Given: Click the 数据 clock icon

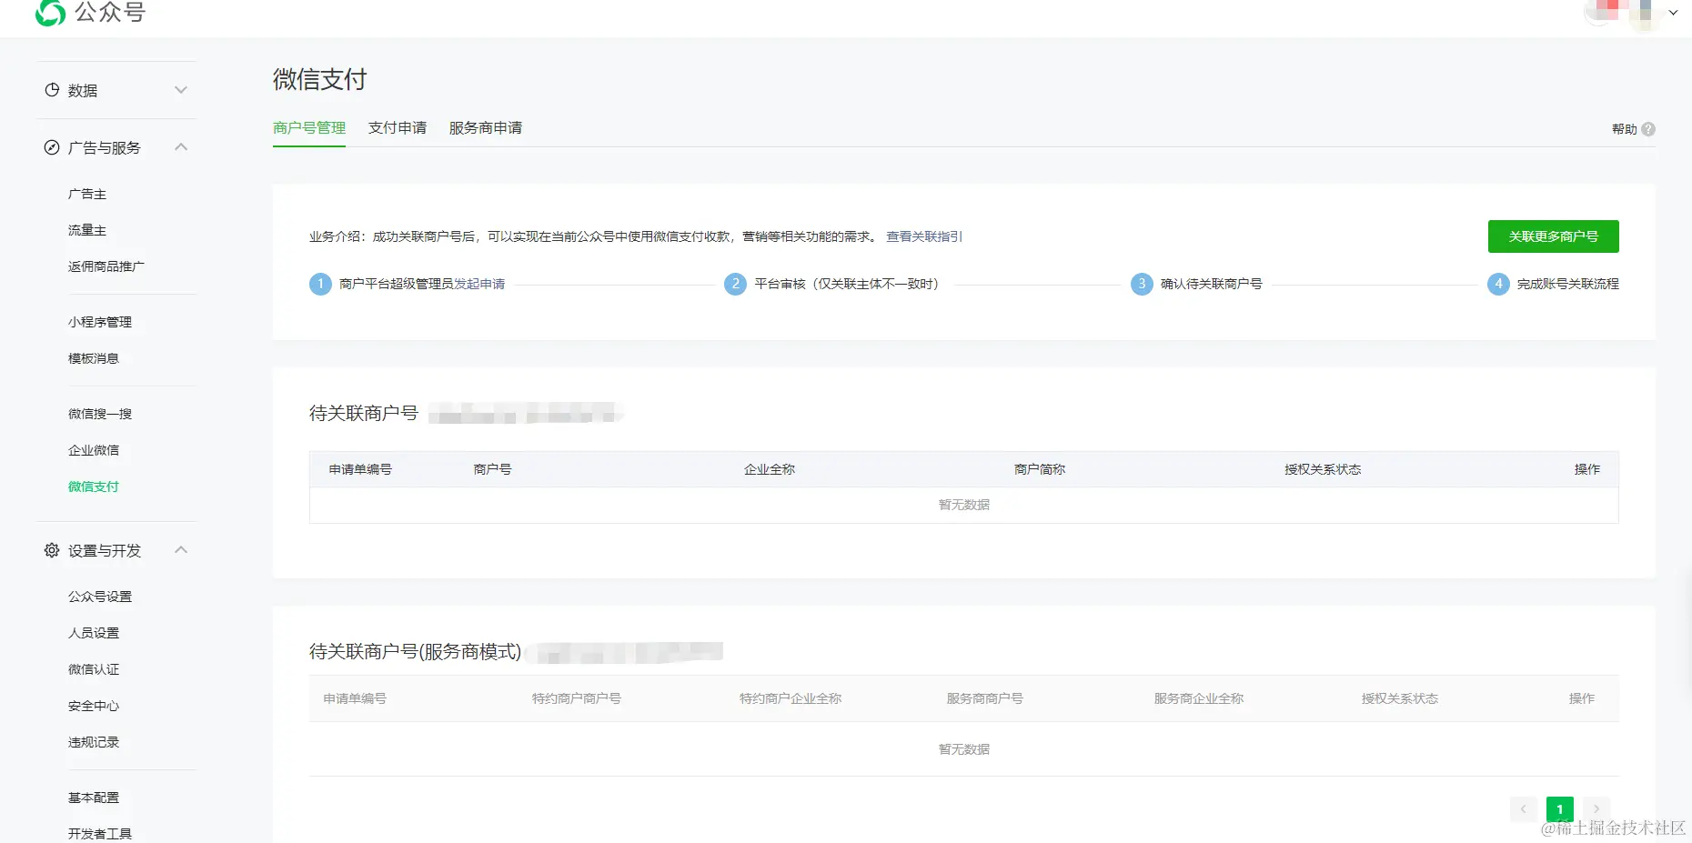Looking at the screenshot, I should 52,90.
